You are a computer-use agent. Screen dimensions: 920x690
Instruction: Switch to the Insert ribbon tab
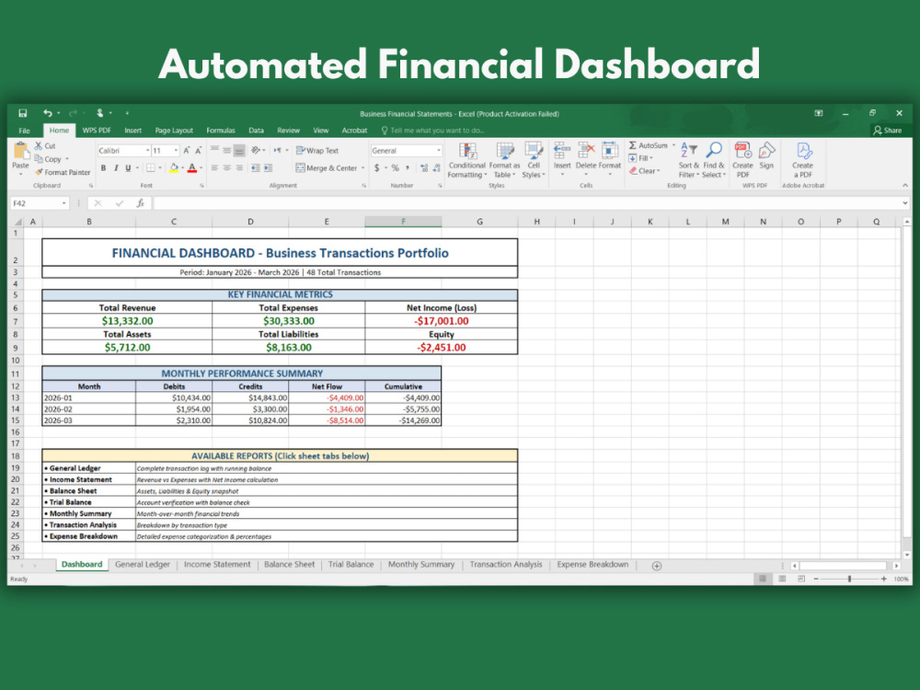click(x=132, y=131)
